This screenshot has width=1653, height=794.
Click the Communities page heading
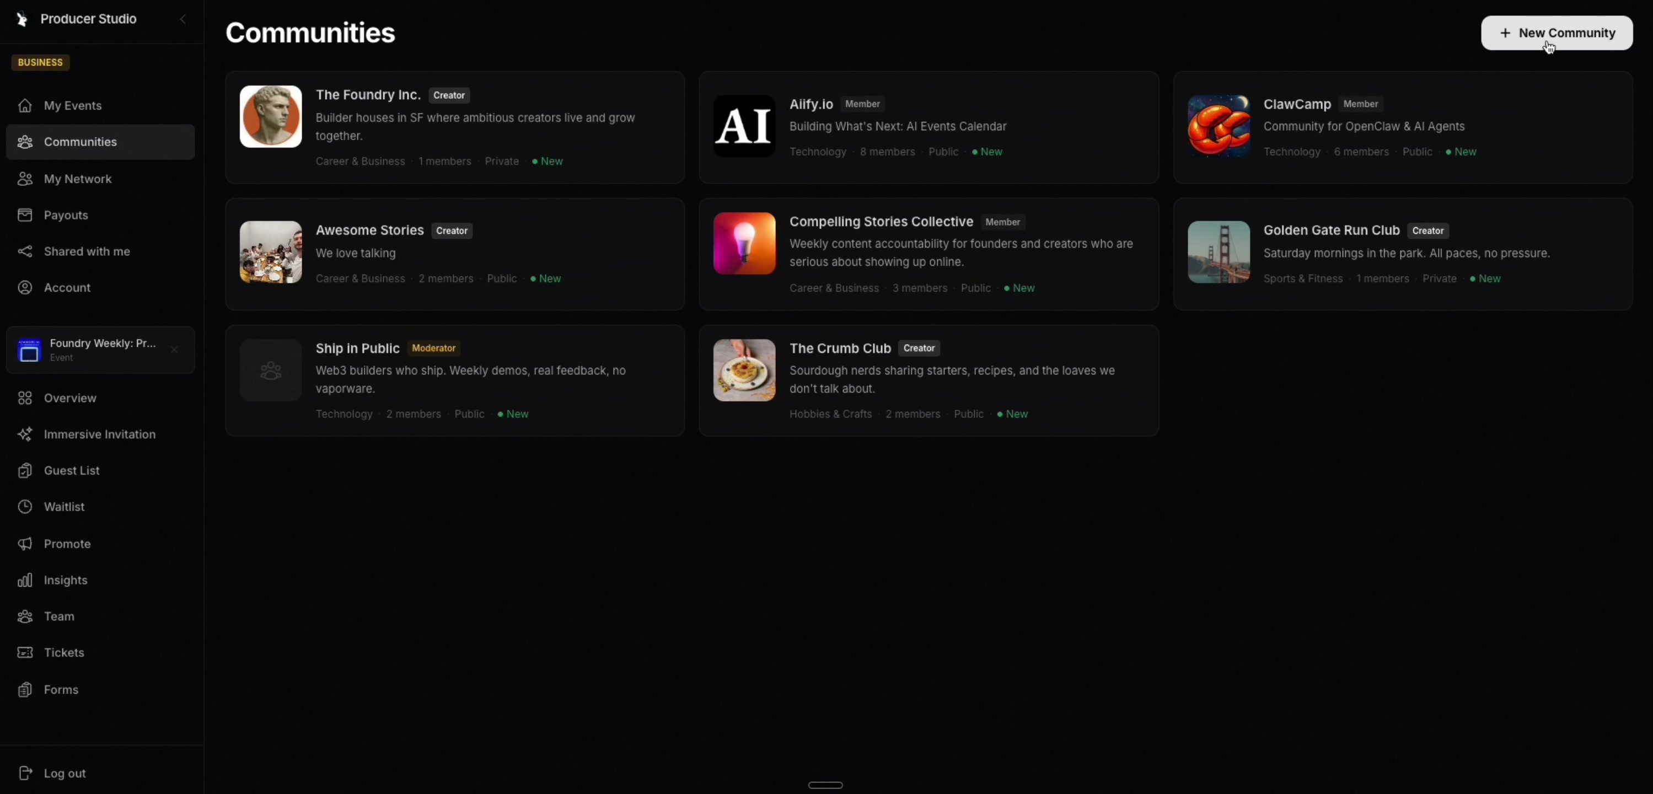pos(310,33)
